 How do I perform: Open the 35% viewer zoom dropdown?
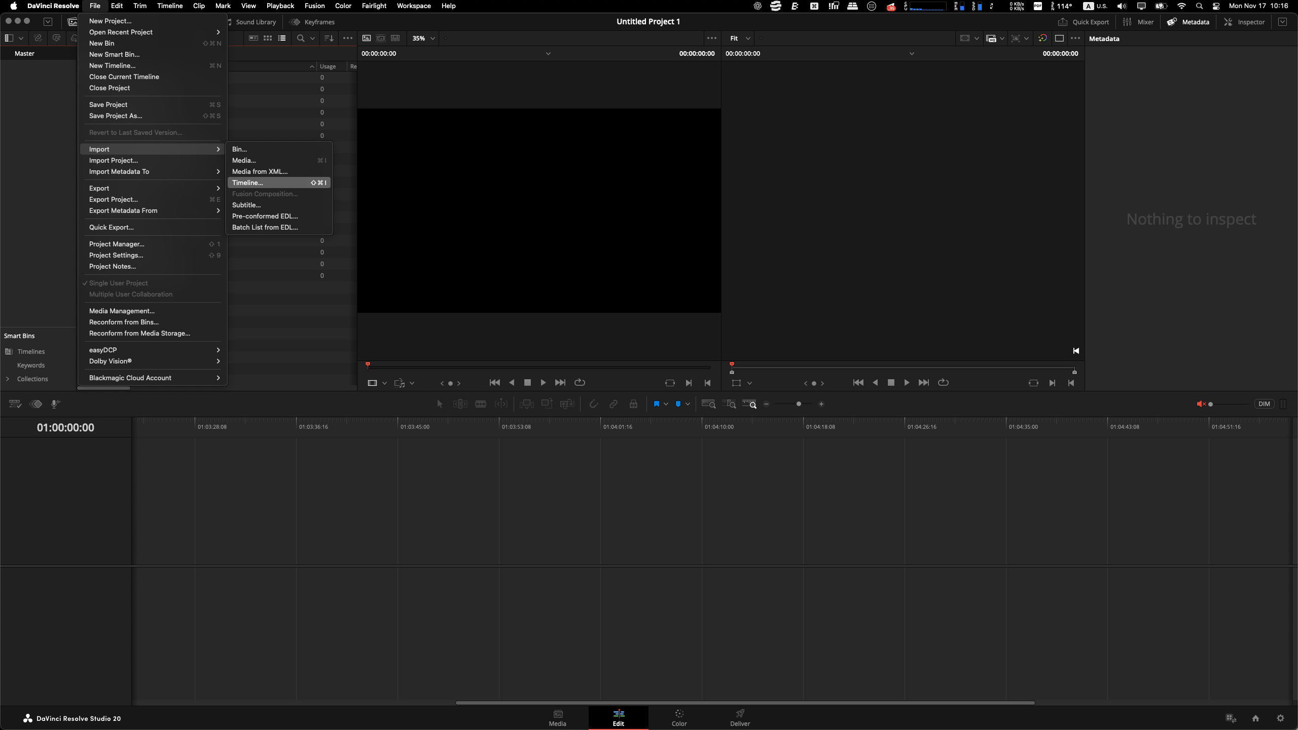tap(423, 38)
